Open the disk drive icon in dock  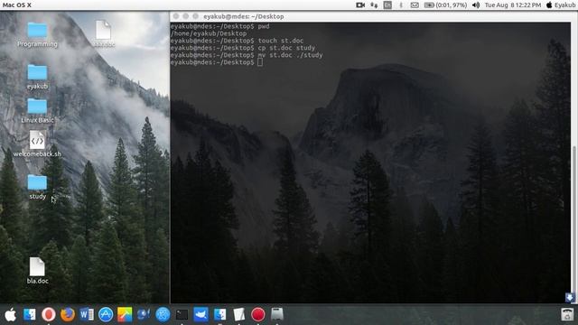pos(277,315)
